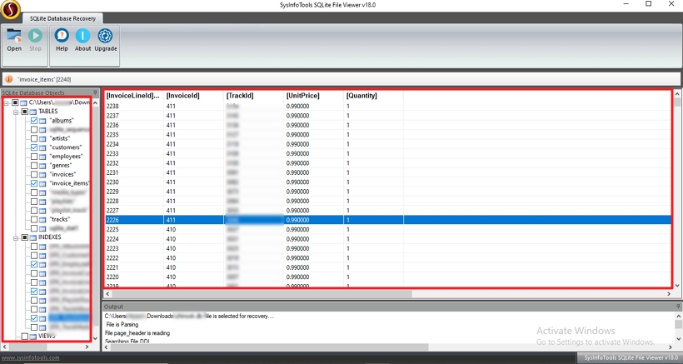Click the info icon beside "invoice_items"[2240]
683x364 pixels.
8,79
